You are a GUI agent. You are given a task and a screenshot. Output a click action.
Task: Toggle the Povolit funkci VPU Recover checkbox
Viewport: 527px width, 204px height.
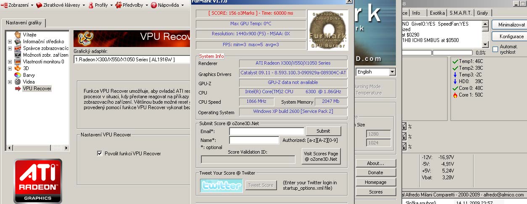(x=100, y=154)
